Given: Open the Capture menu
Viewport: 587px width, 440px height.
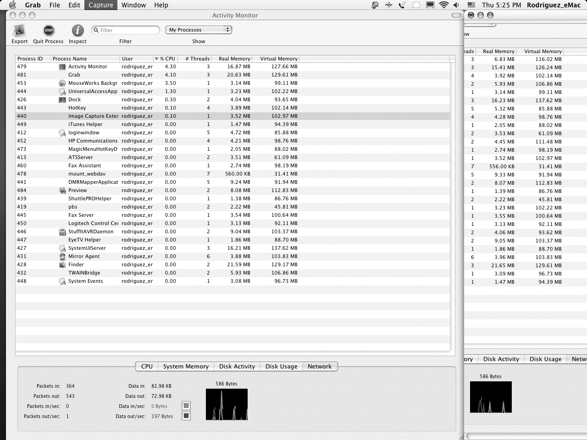Looking at the screenshot, I should [x=101, y=5].
